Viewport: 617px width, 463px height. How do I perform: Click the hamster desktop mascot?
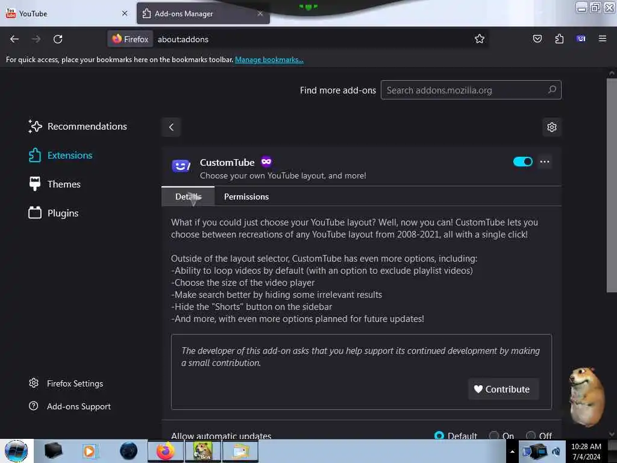pos(588,397)
